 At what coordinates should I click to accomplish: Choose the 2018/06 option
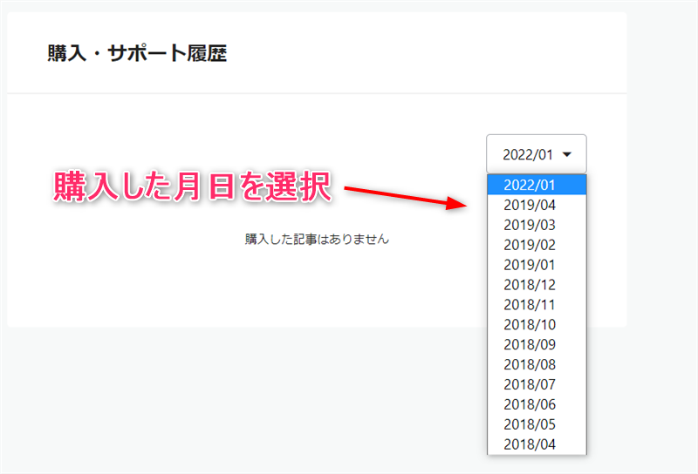[537, 404]
